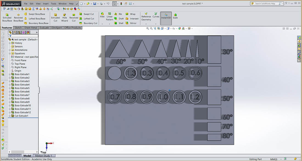Select the Boundary Cut command
This screenshot has height=161, width=302.
click(88, 23)
